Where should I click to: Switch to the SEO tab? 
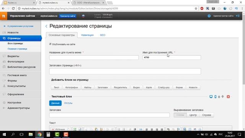click(103, 35)
